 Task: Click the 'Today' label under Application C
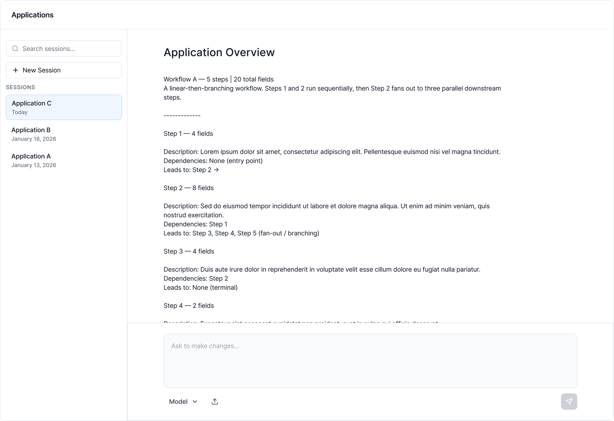point(20,112)
